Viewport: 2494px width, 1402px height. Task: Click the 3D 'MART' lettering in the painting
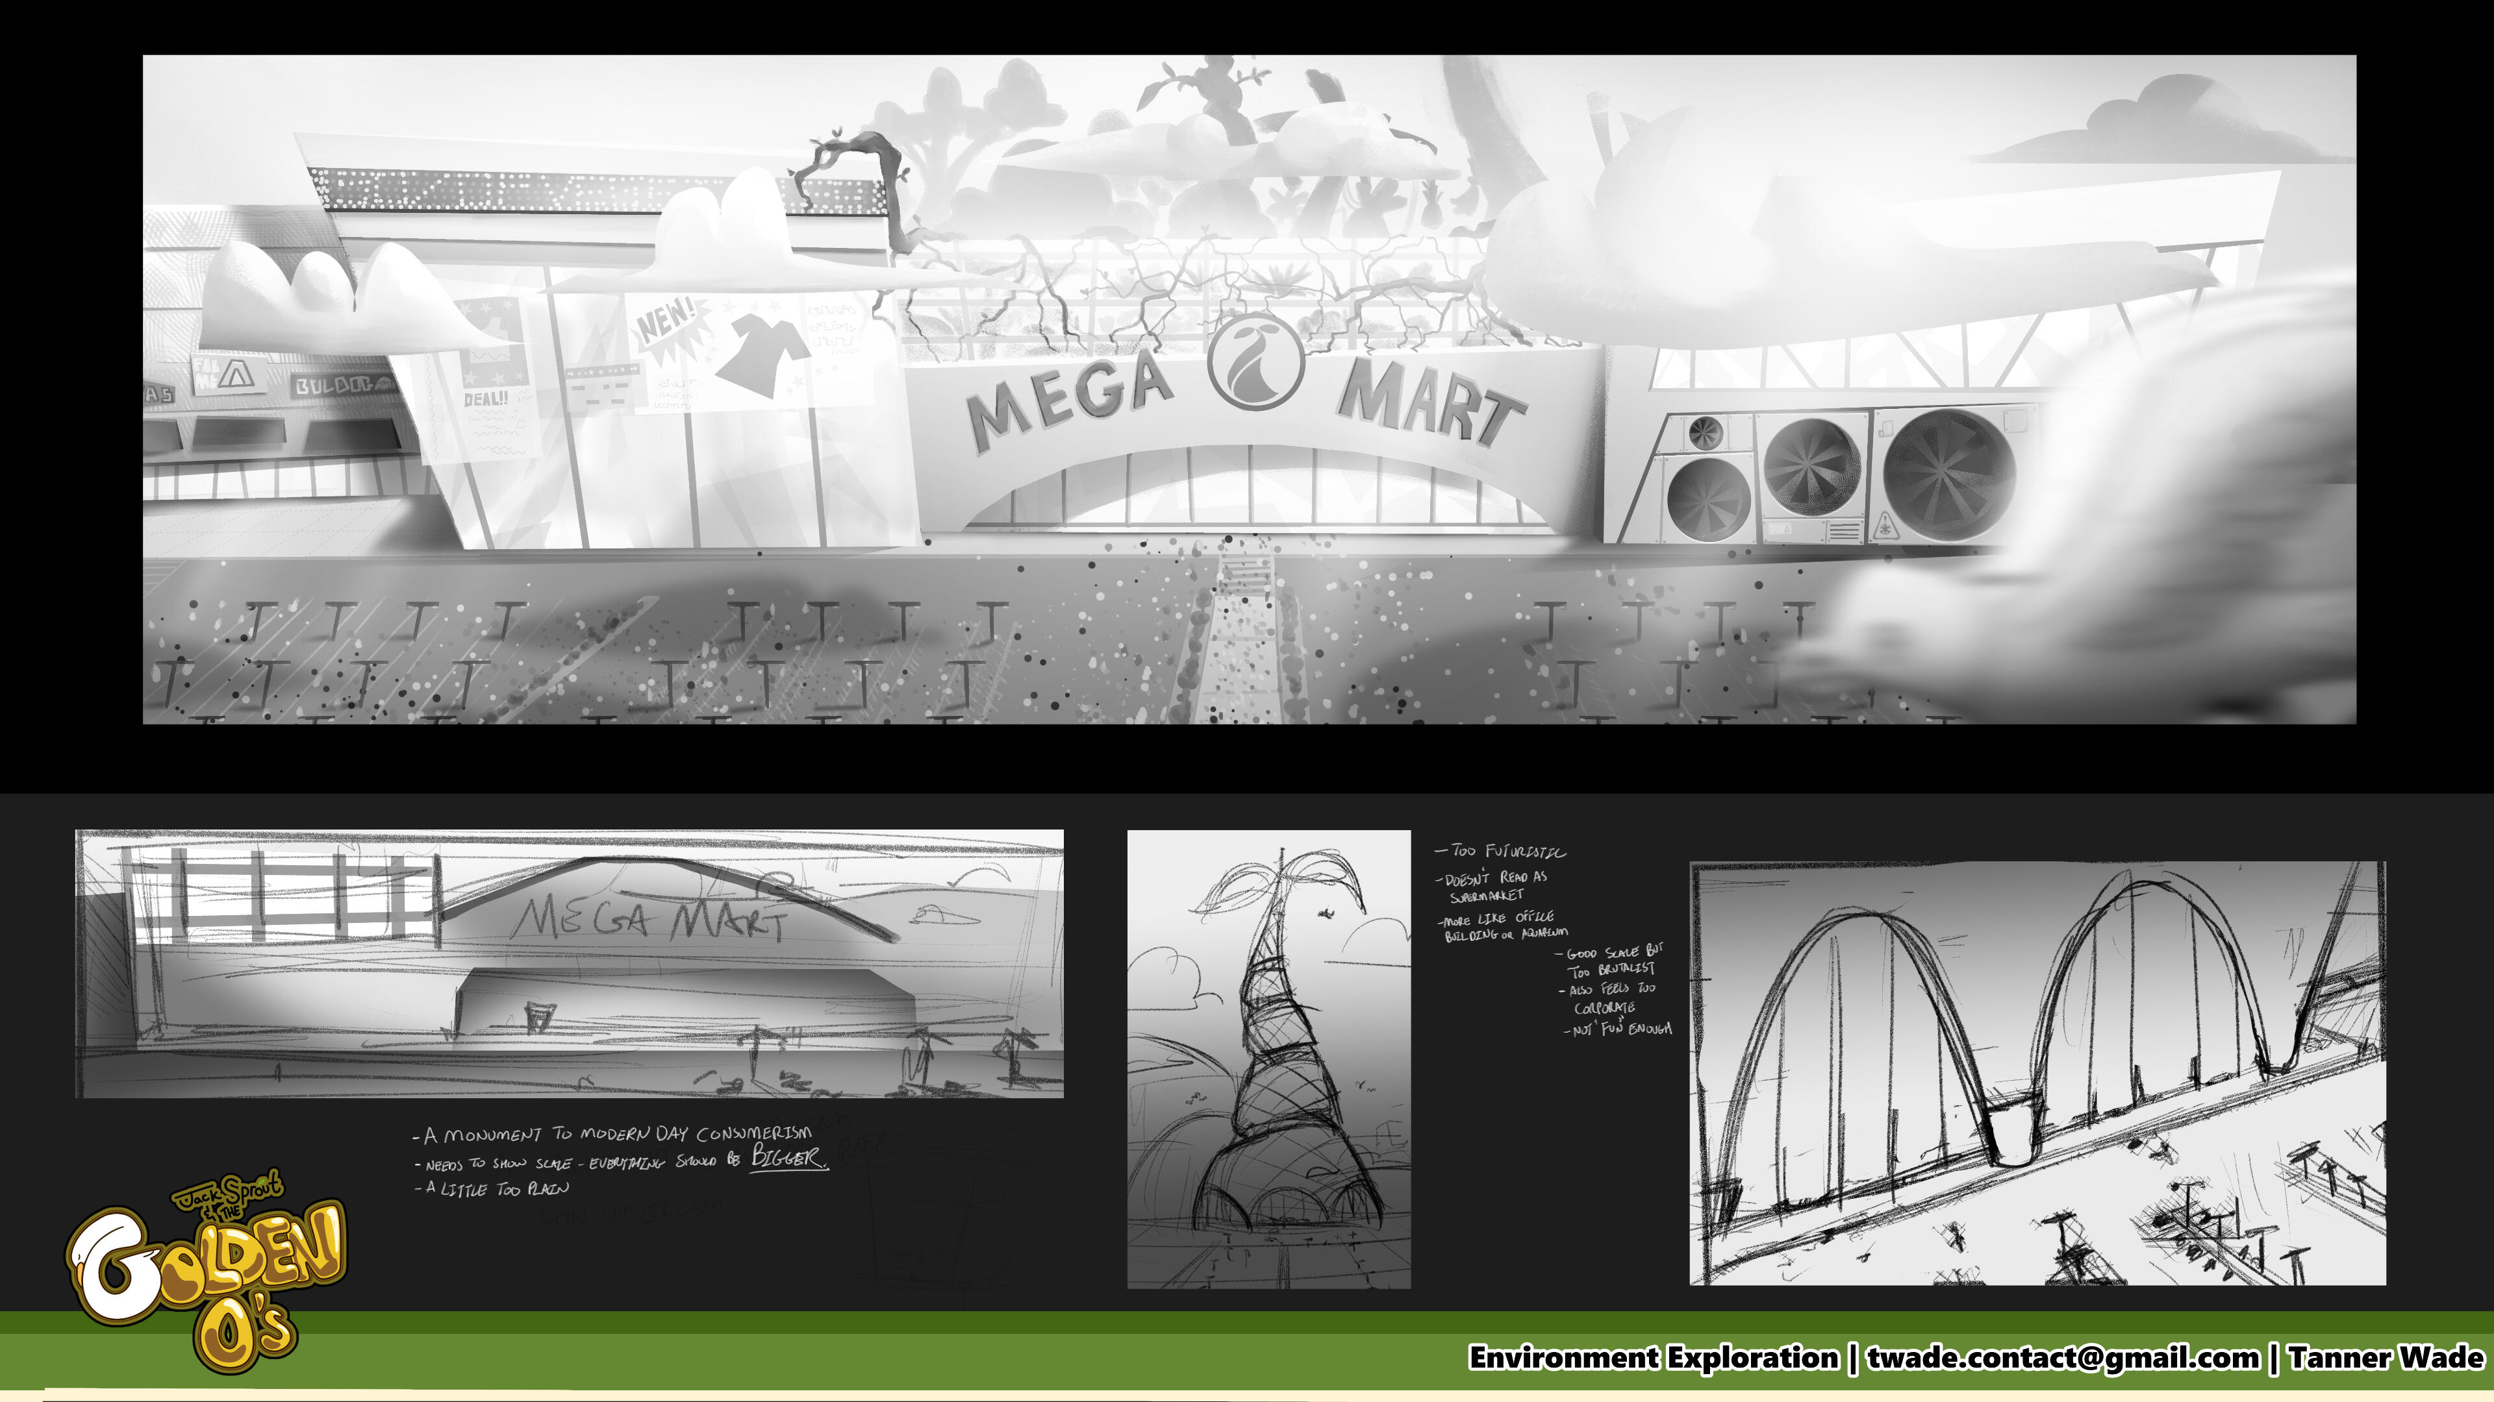tap(1432, 404)
